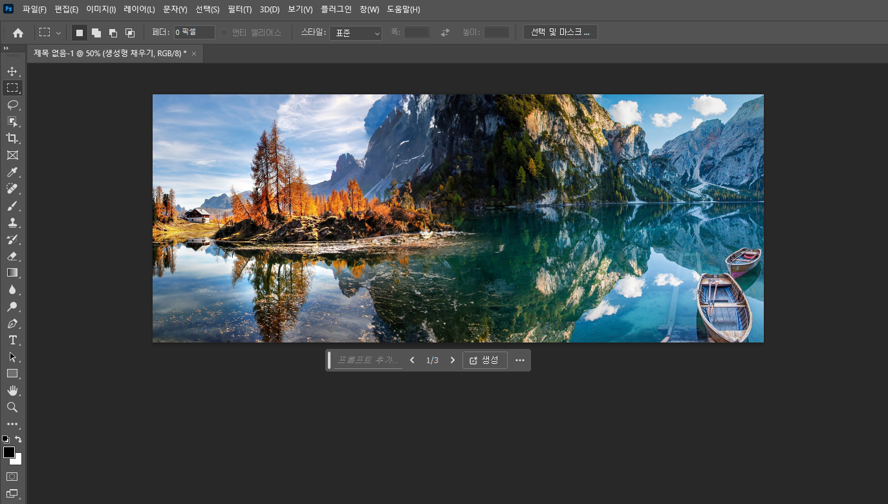Choose Intersect with Selection mode
The image size is (888, 504).
point(130,32)
